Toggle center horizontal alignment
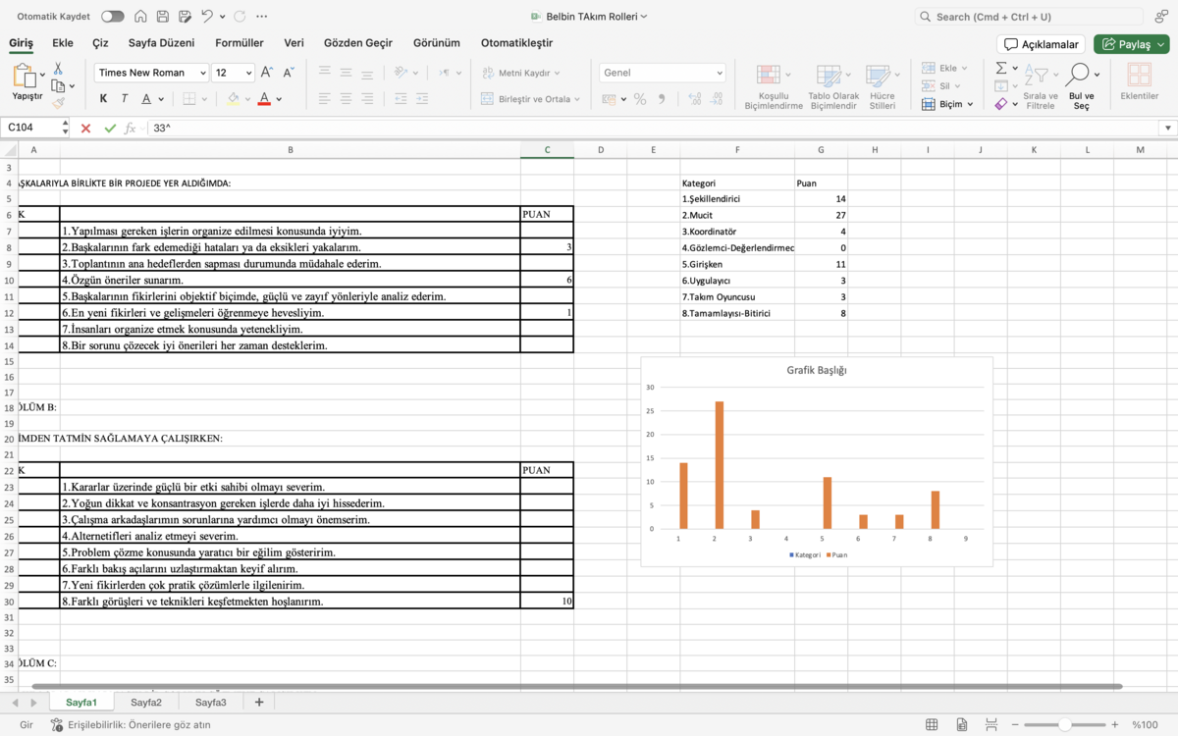The width and height of the screenshot is (1178, 736). 346,99
